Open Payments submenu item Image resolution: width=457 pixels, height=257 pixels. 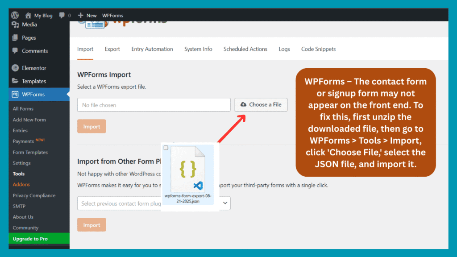[23, 141]
